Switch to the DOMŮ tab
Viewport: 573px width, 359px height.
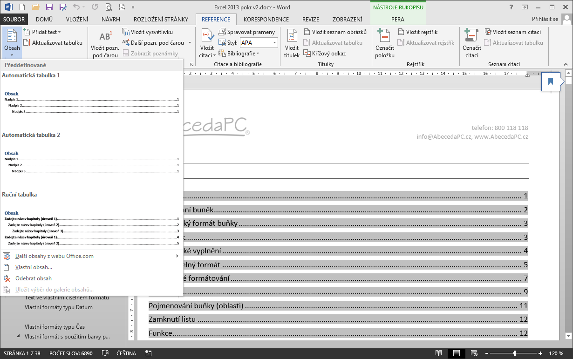[44, 19]
